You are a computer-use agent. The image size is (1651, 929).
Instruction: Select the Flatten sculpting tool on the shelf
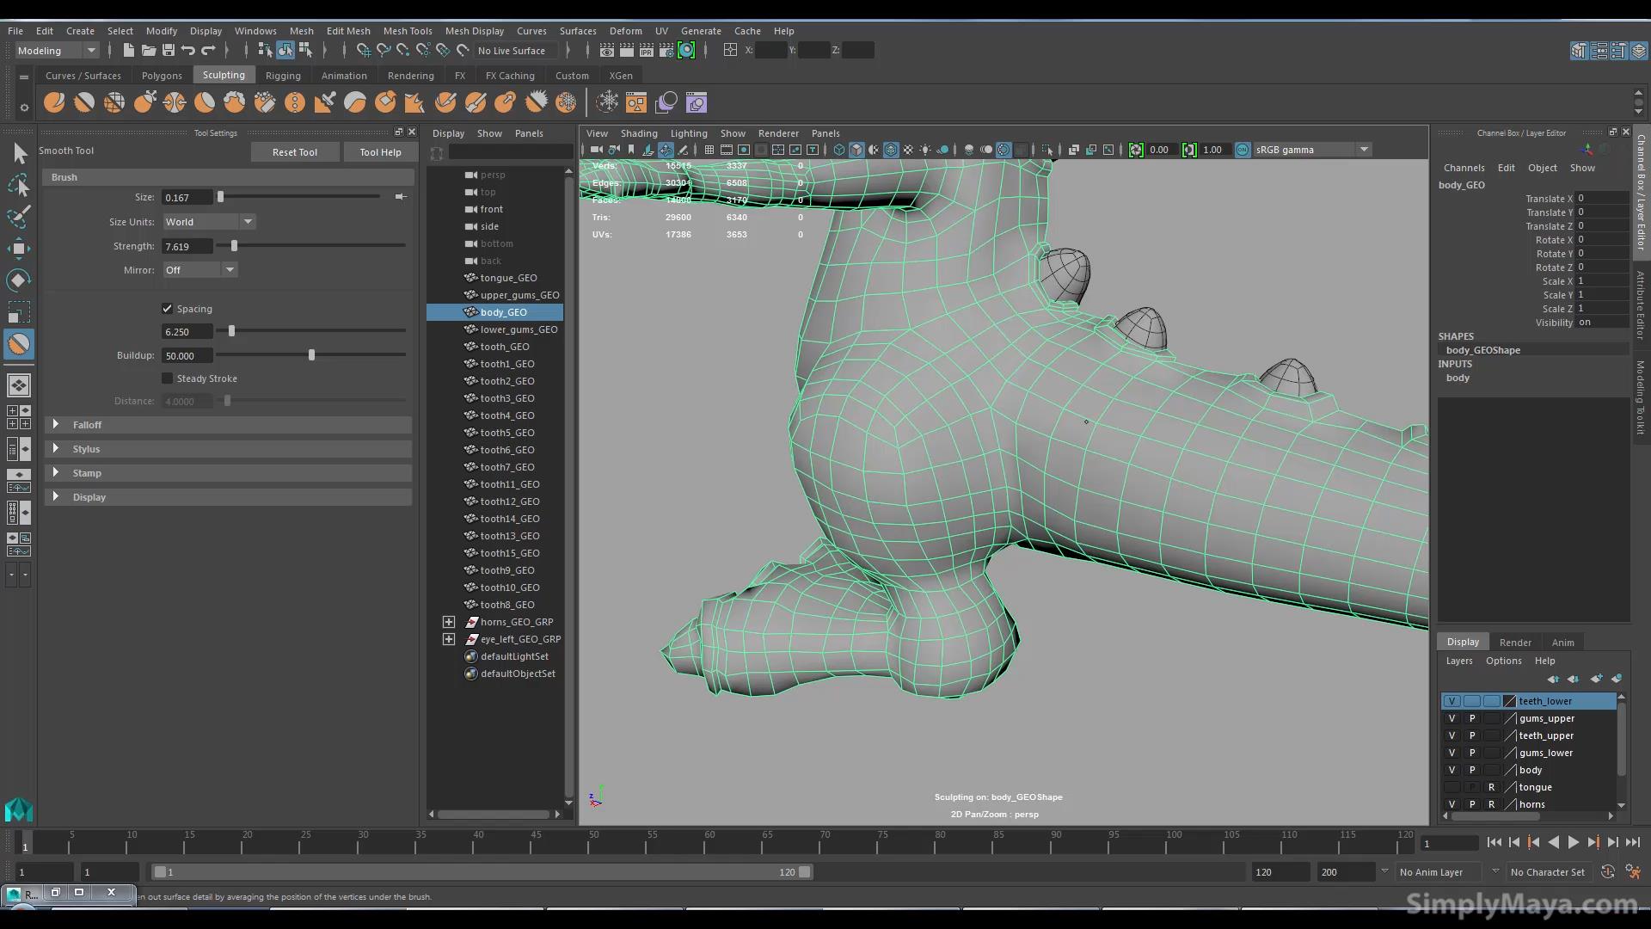205,103
